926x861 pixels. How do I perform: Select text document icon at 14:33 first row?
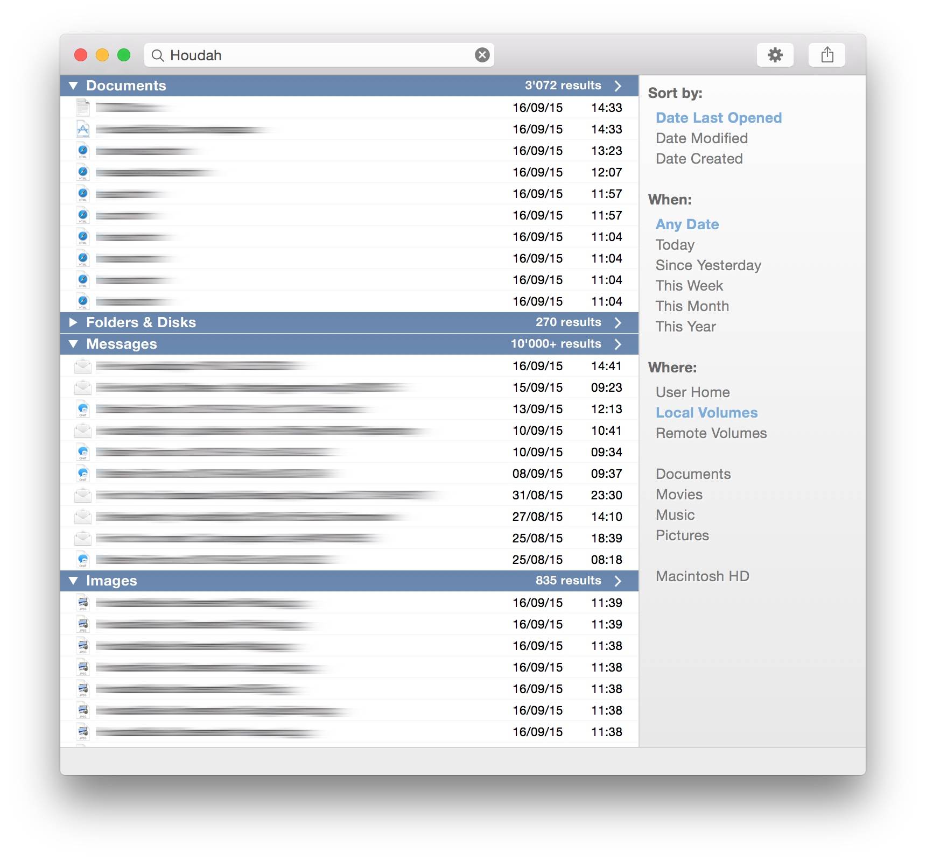click(x=83, y=108)
